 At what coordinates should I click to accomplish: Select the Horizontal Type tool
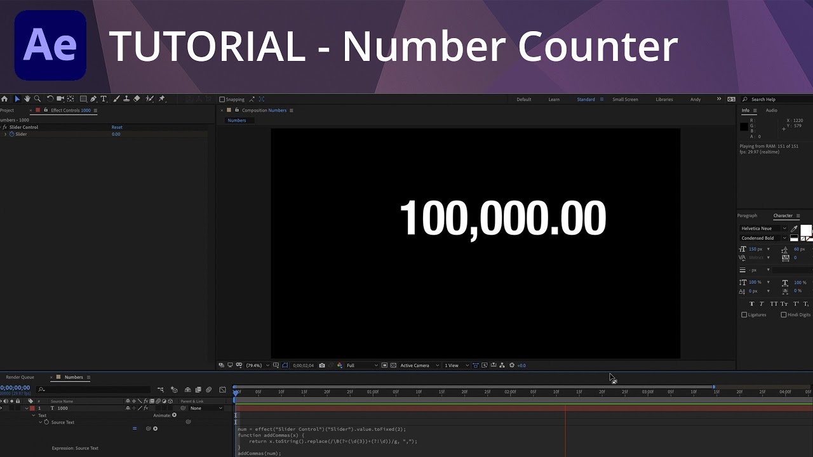104,99
